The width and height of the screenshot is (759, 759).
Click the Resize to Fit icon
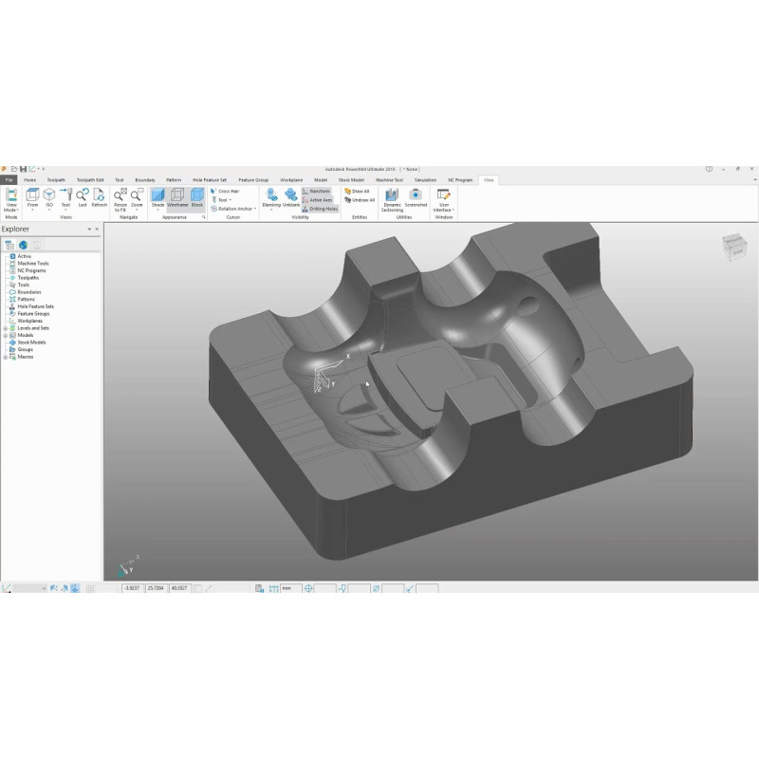[120, 195]
